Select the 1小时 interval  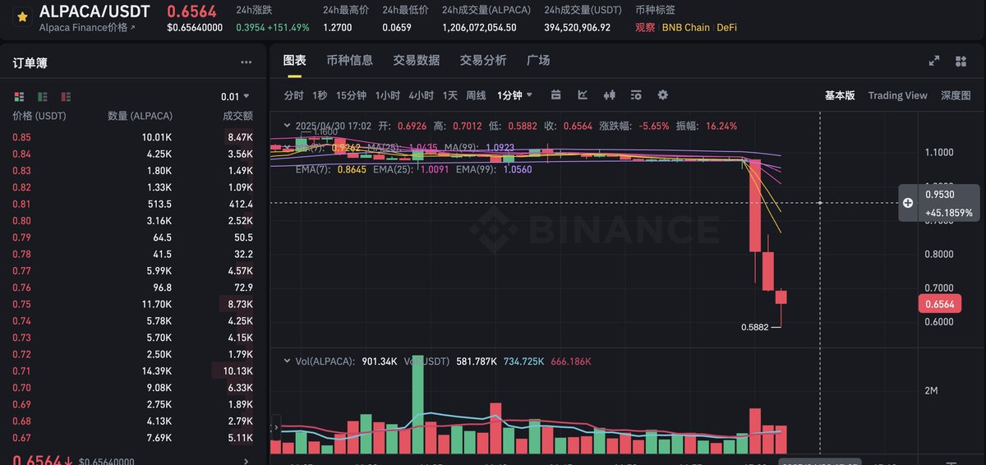click(388, 95)
